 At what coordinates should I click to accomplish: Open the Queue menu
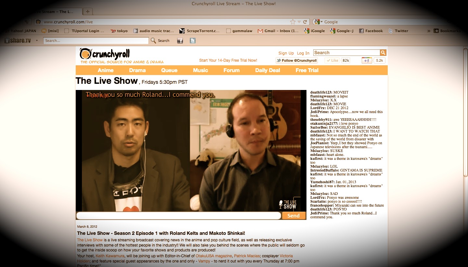(169, 70)
